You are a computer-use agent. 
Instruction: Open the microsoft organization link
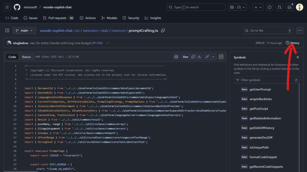pyautogui.click(x=30, y=7)
